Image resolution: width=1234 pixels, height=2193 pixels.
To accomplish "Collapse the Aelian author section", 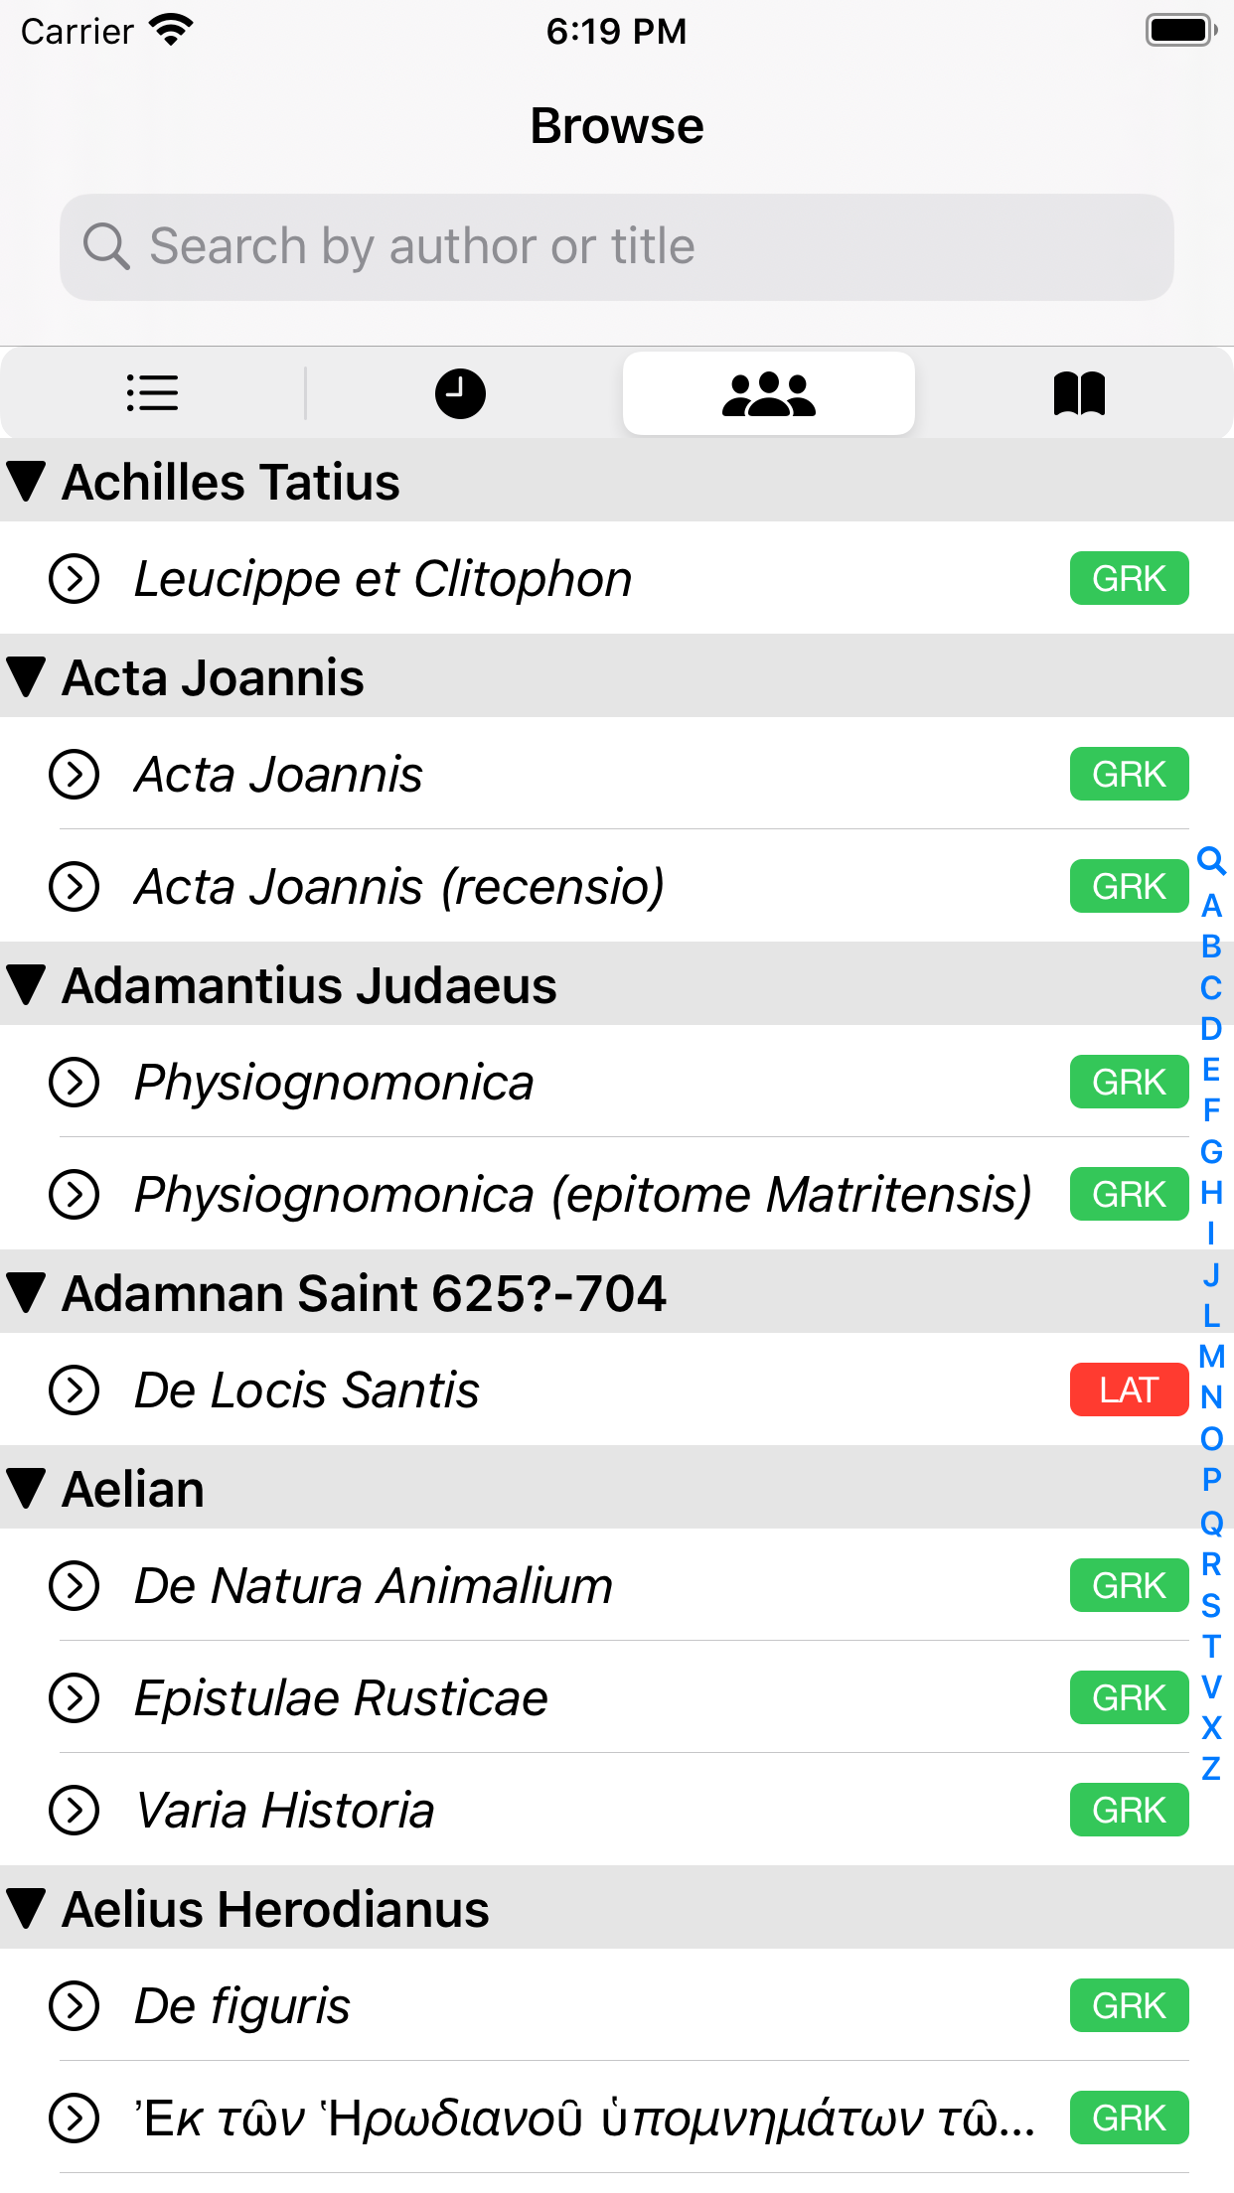I will click(27, 1489).
